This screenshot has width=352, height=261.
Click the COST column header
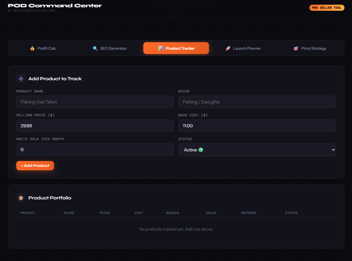(139, 213)
